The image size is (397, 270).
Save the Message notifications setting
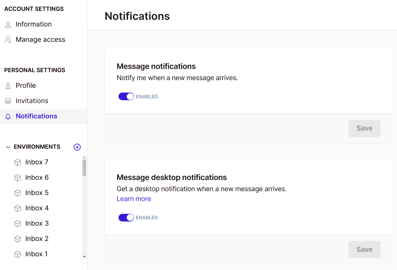coord(364,128)
